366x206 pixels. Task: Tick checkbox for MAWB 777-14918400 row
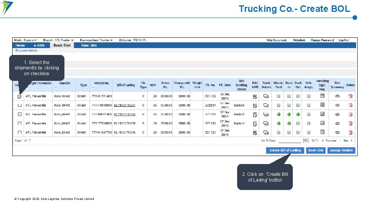click(19, 105)
